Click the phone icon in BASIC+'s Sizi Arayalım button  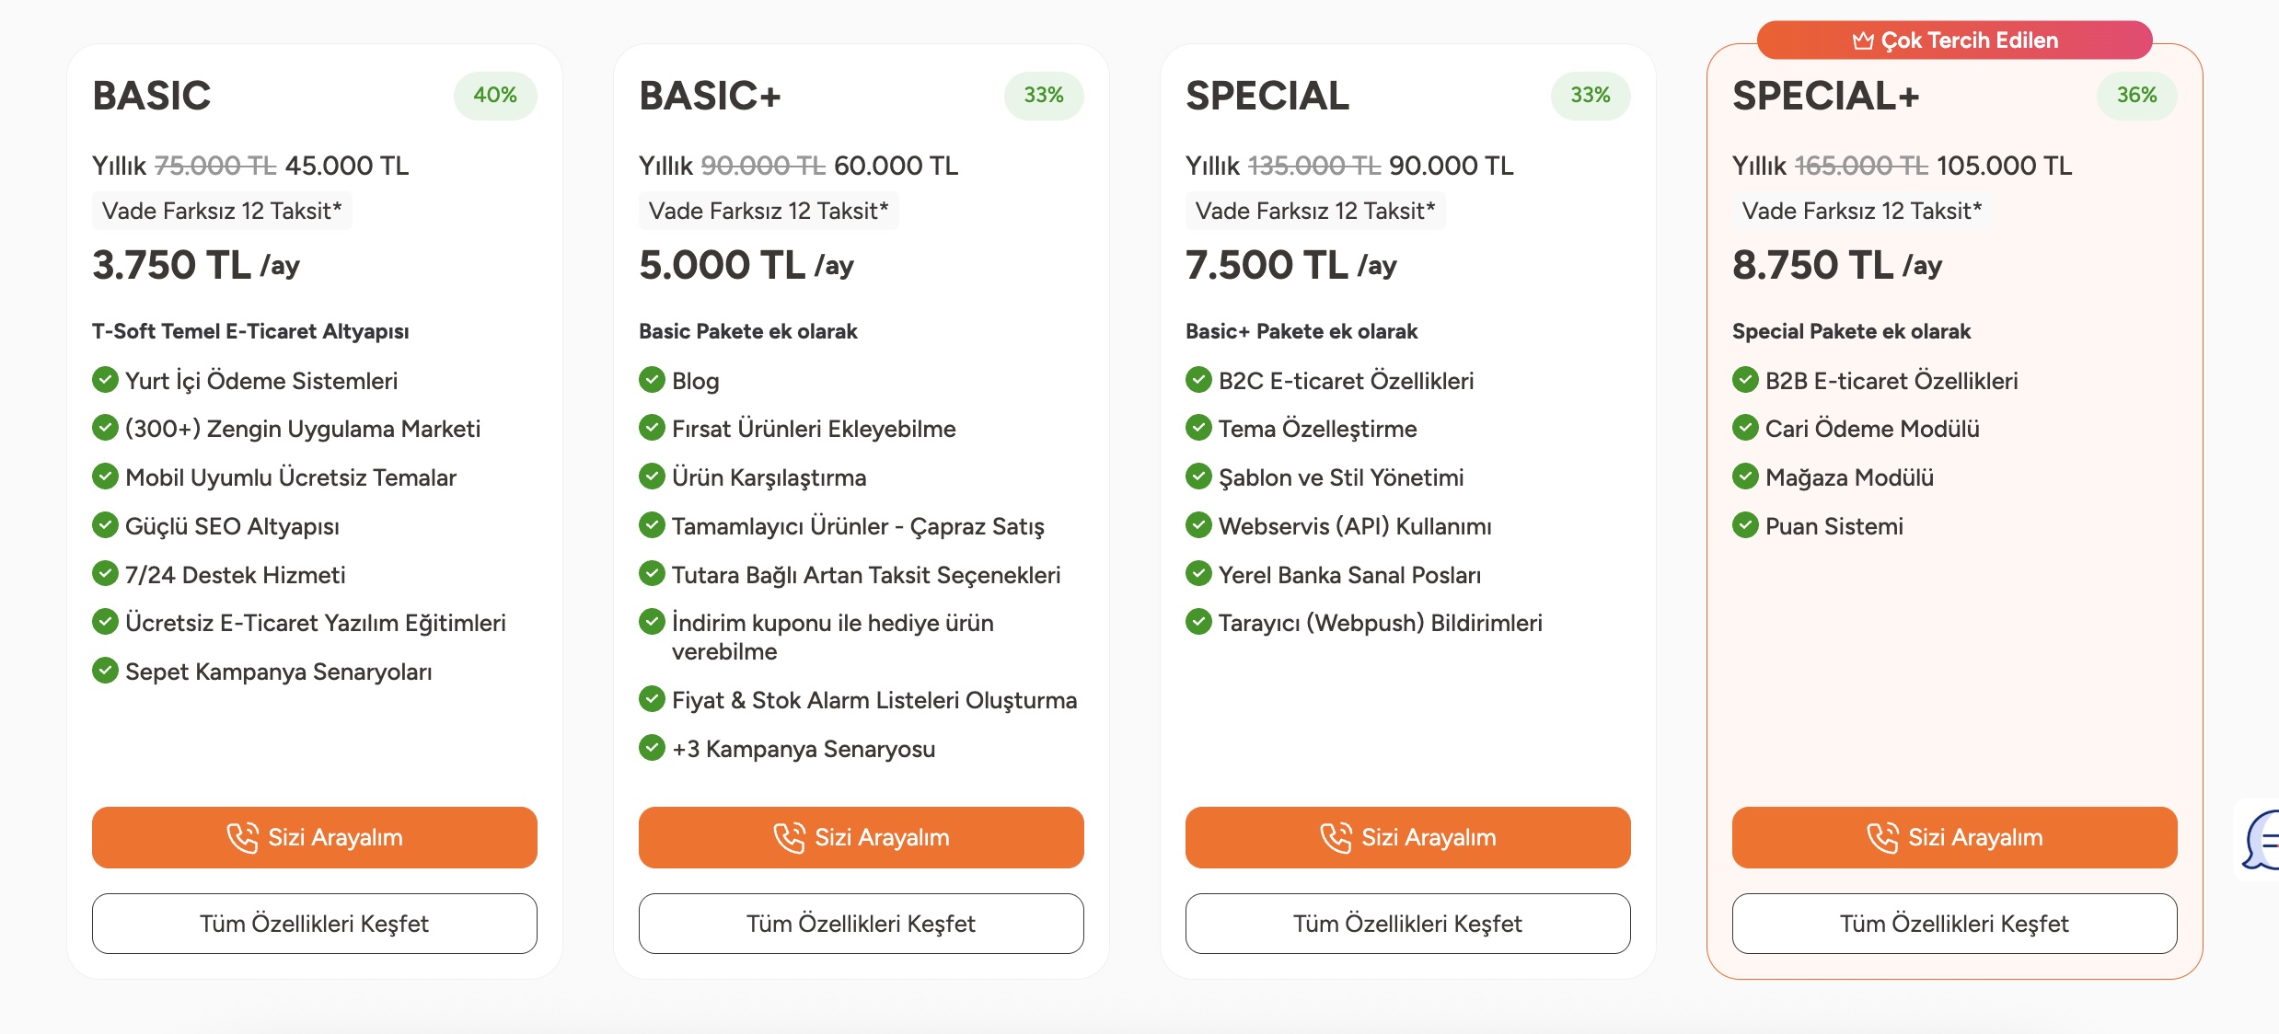click(x=788, y=837)
